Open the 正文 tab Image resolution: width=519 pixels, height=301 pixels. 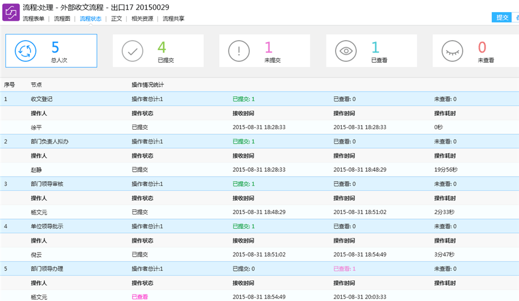click(116, 19)
